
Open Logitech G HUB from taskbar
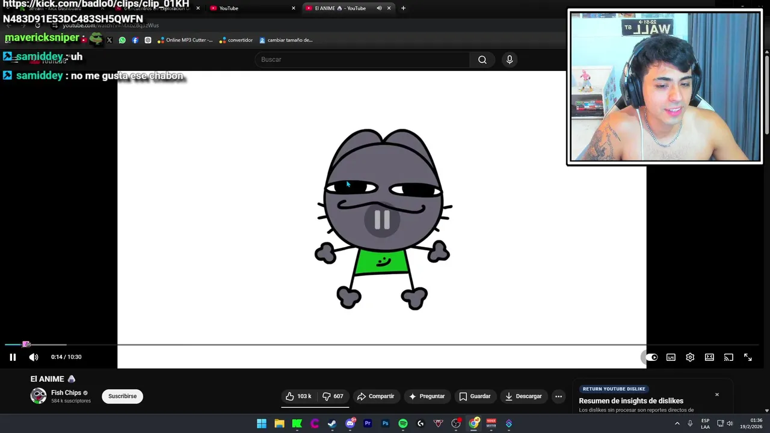coord(420,423)
